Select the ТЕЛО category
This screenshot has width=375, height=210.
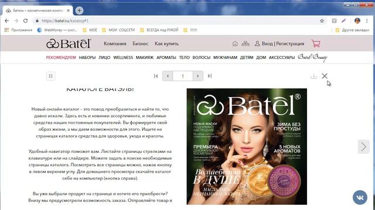coord(184,57)
